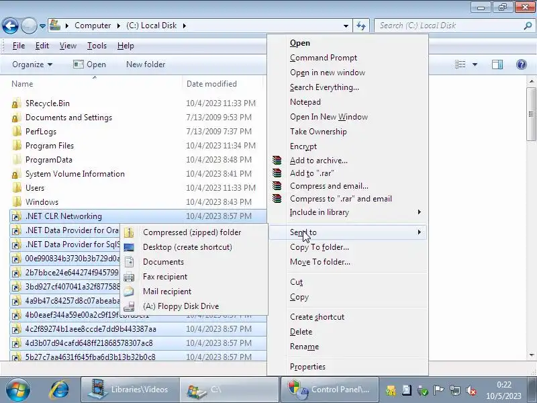Click the Fax recipient icon
Viewport: 537px width, 403px height.
(129, 277)
